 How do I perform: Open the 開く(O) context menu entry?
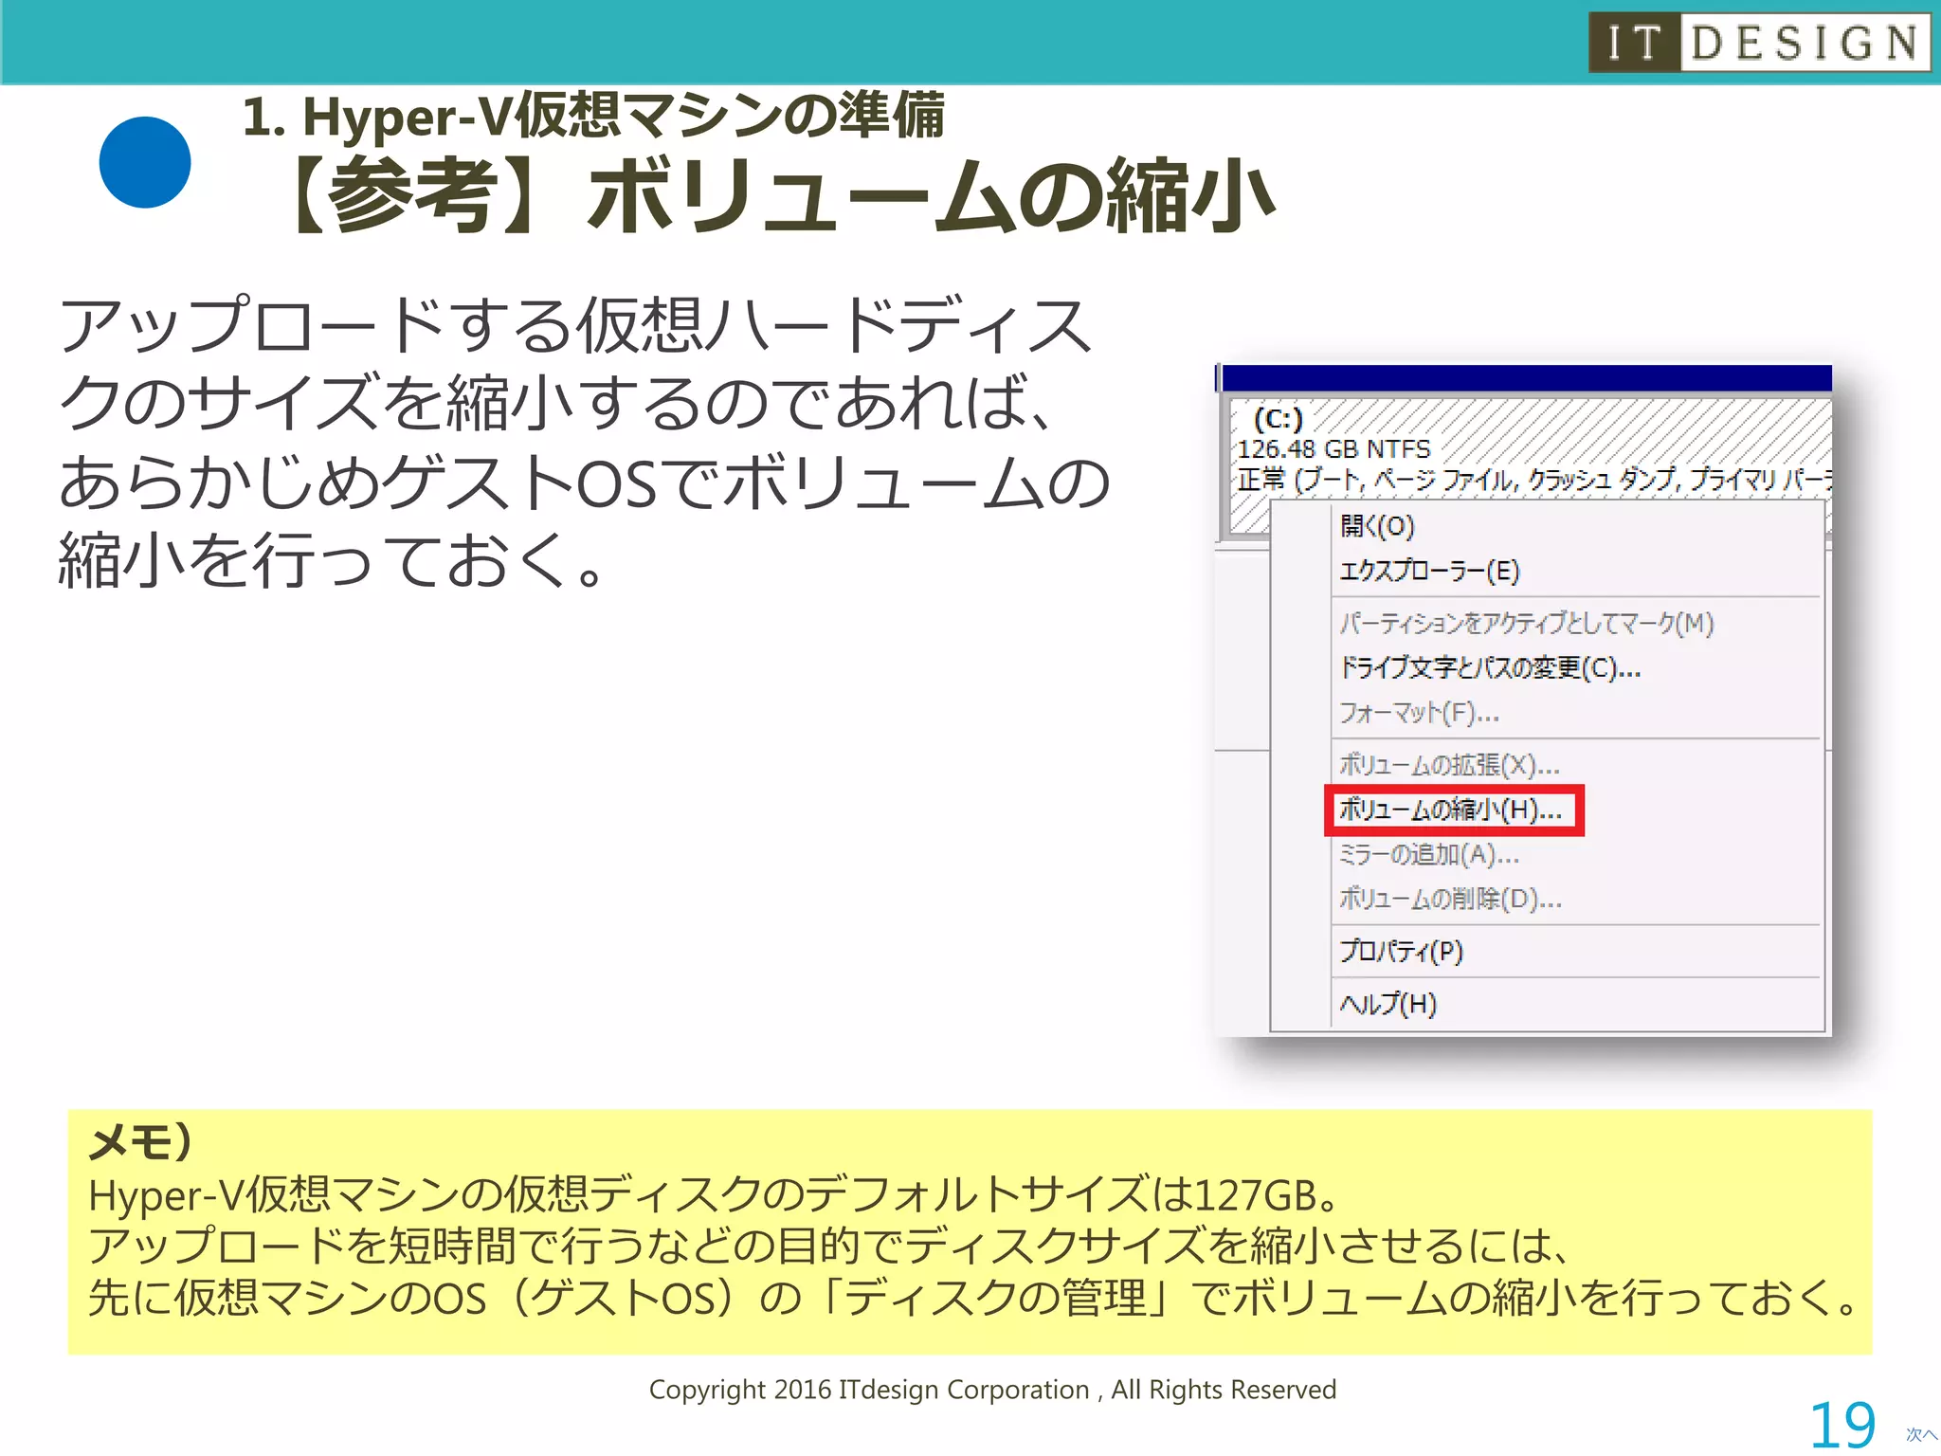[1376, 526]
